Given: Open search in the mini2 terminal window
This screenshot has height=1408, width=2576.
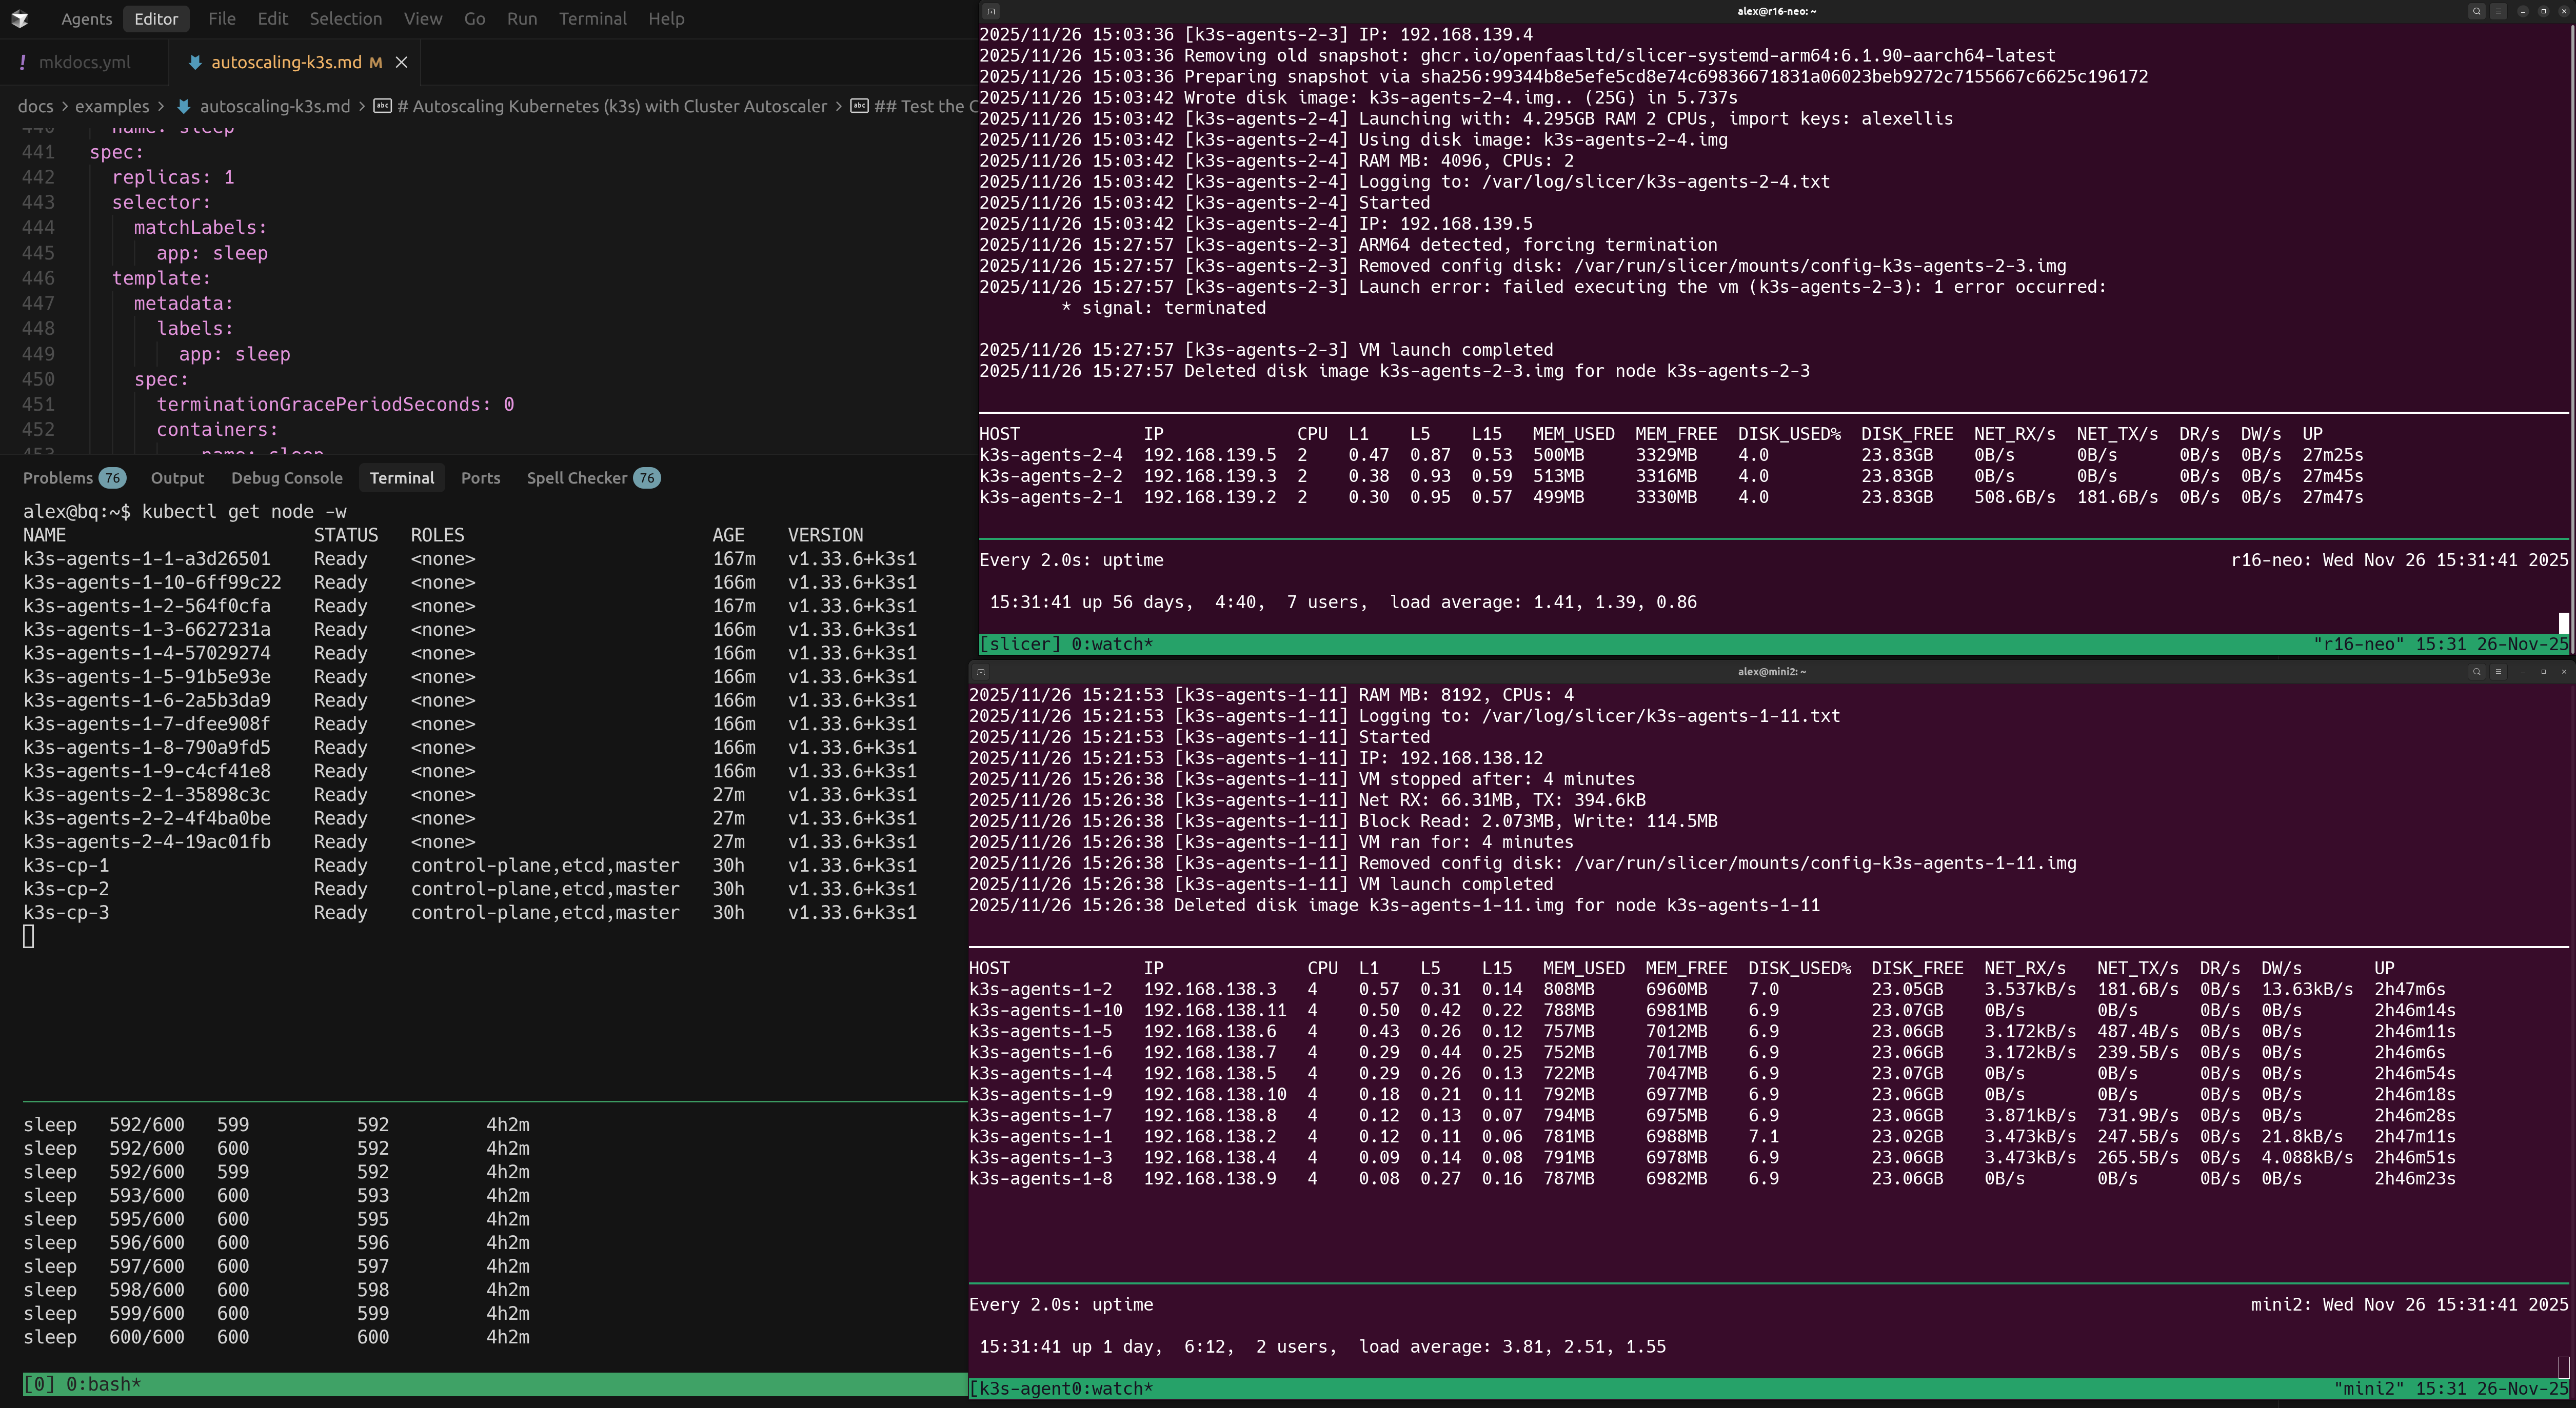Looking at the screenshot, I should (x=2476, y=672).
